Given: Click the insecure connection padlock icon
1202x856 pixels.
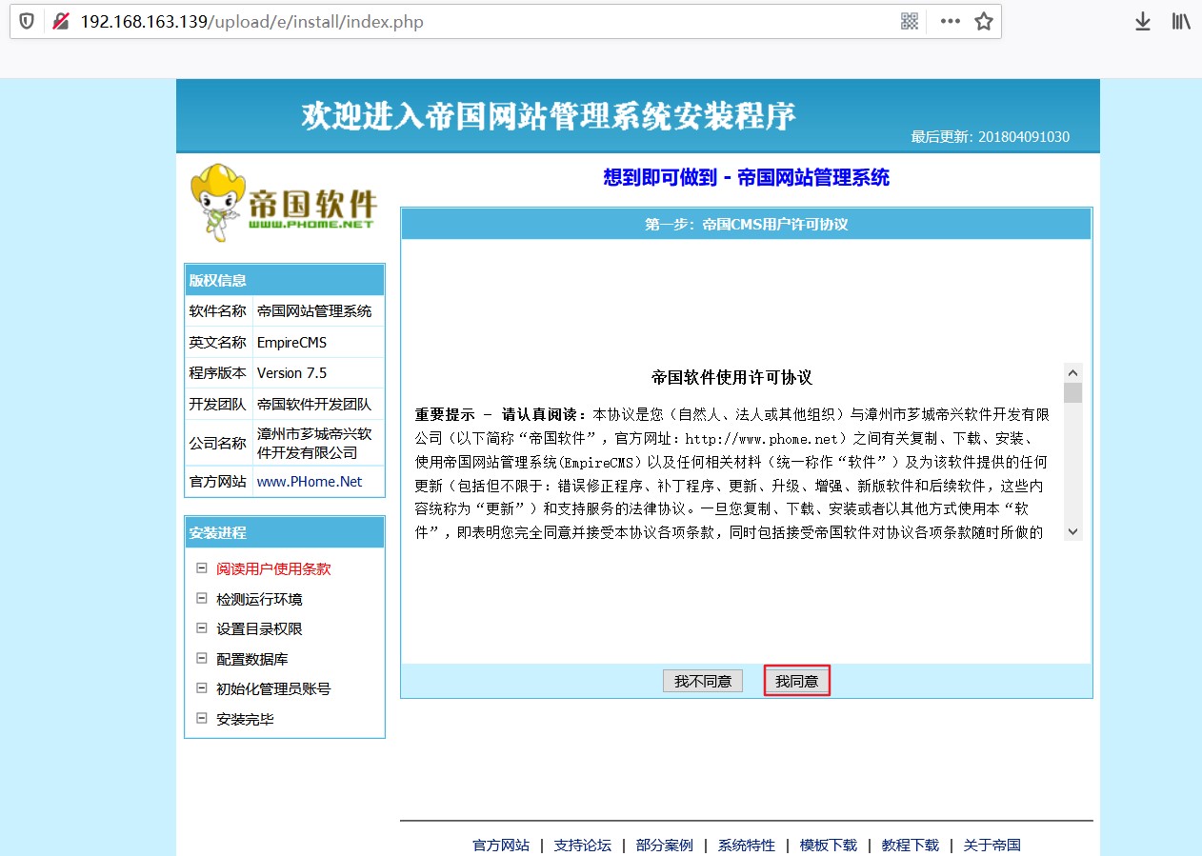Looking at the screenshot, I should [61, 21].
